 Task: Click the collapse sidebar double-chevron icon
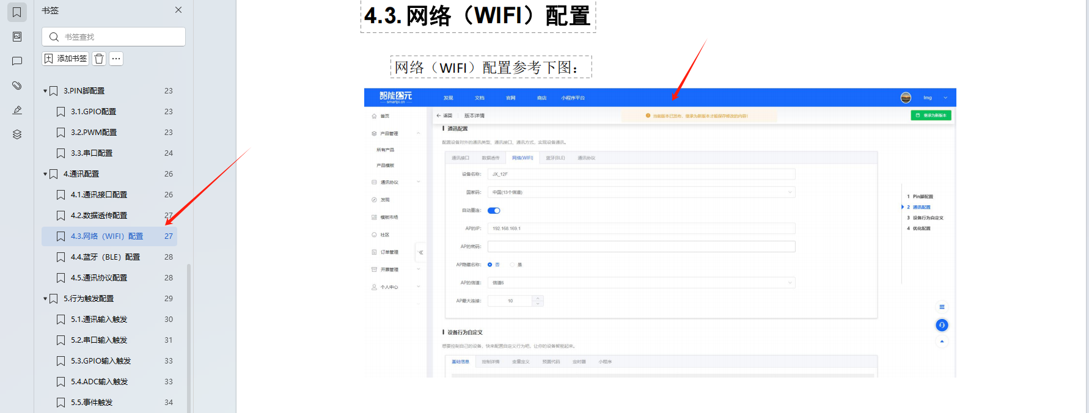pyautogui.click(x=421, y=252)
